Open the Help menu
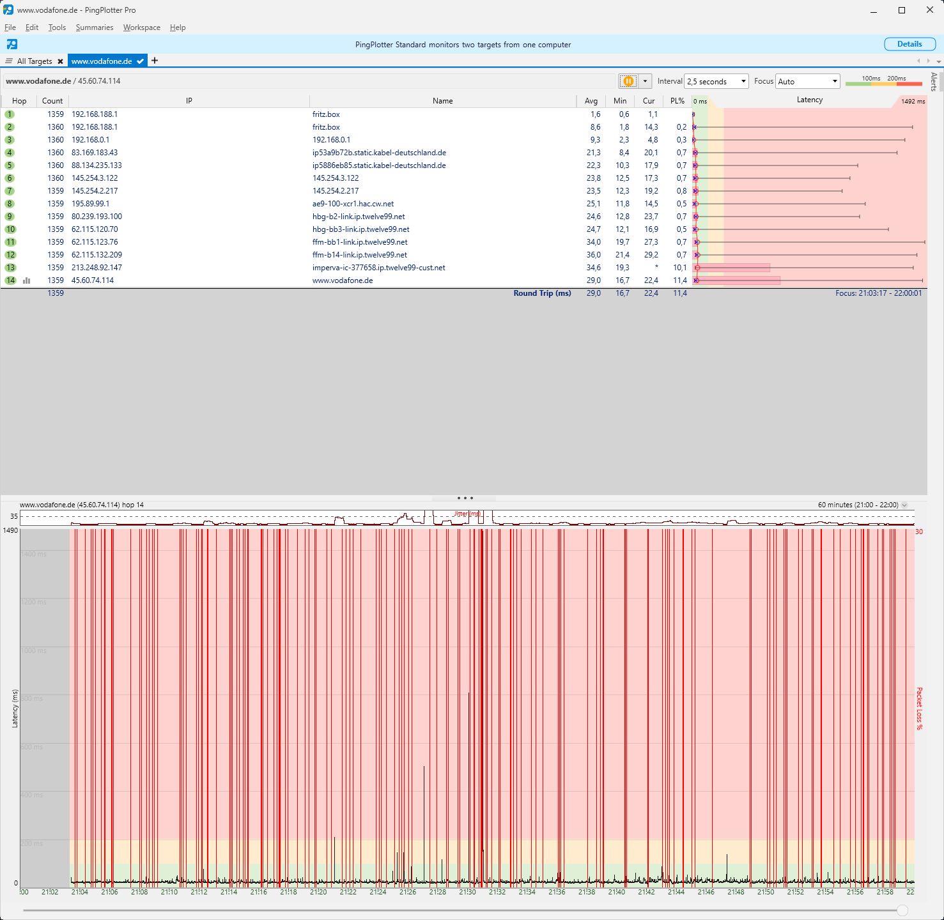 178,27
